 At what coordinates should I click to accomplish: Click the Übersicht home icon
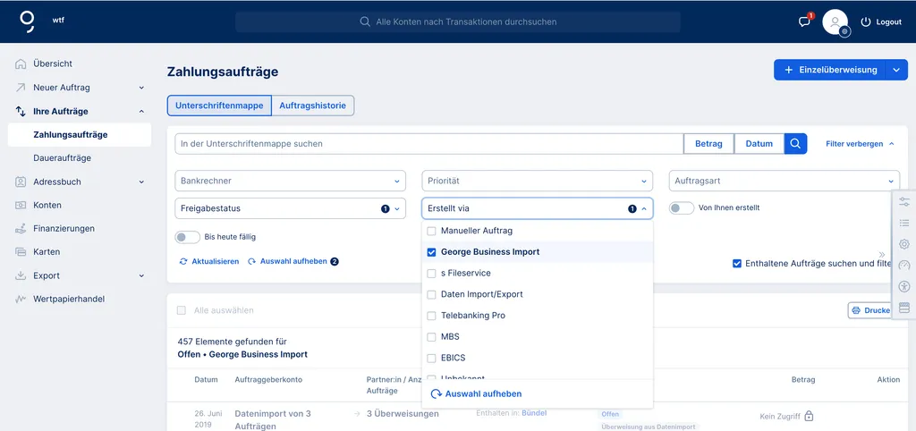coord(21,63)
